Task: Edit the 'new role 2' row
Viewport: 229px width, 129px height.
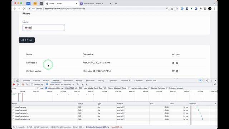Action: point(173,63)
